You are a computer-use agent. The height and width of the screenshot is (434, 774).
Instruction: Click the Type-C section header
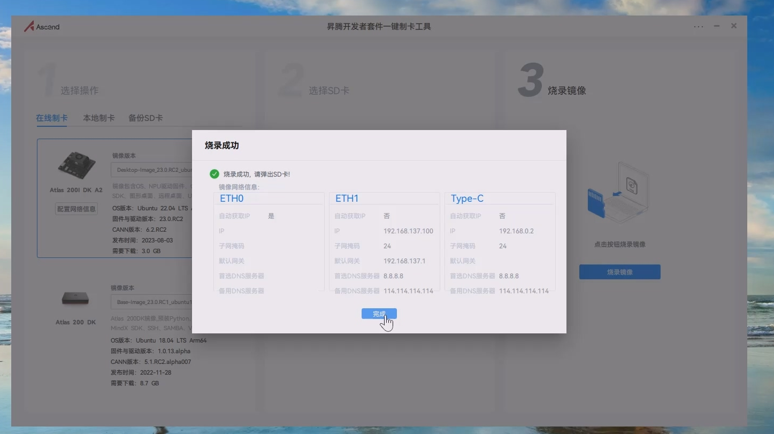(x=467, y=199)
